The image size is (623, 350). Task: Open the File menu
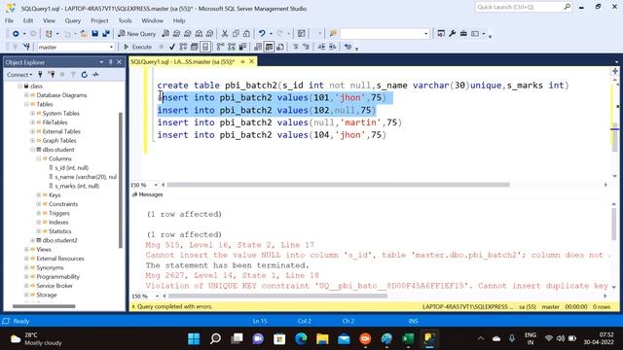coord(9,20)
